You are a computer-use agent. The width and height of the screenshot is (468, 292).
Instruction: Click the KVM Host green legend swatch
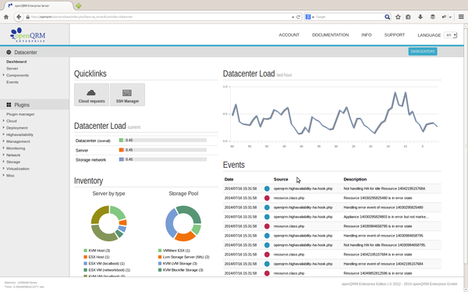[x=85, y=251]
